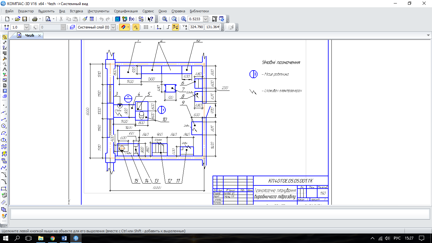This screenshot has height=243, width=432.
Task: Expand the zoom scale 0.5233 dropdown
Action: (x=206, y=19)
